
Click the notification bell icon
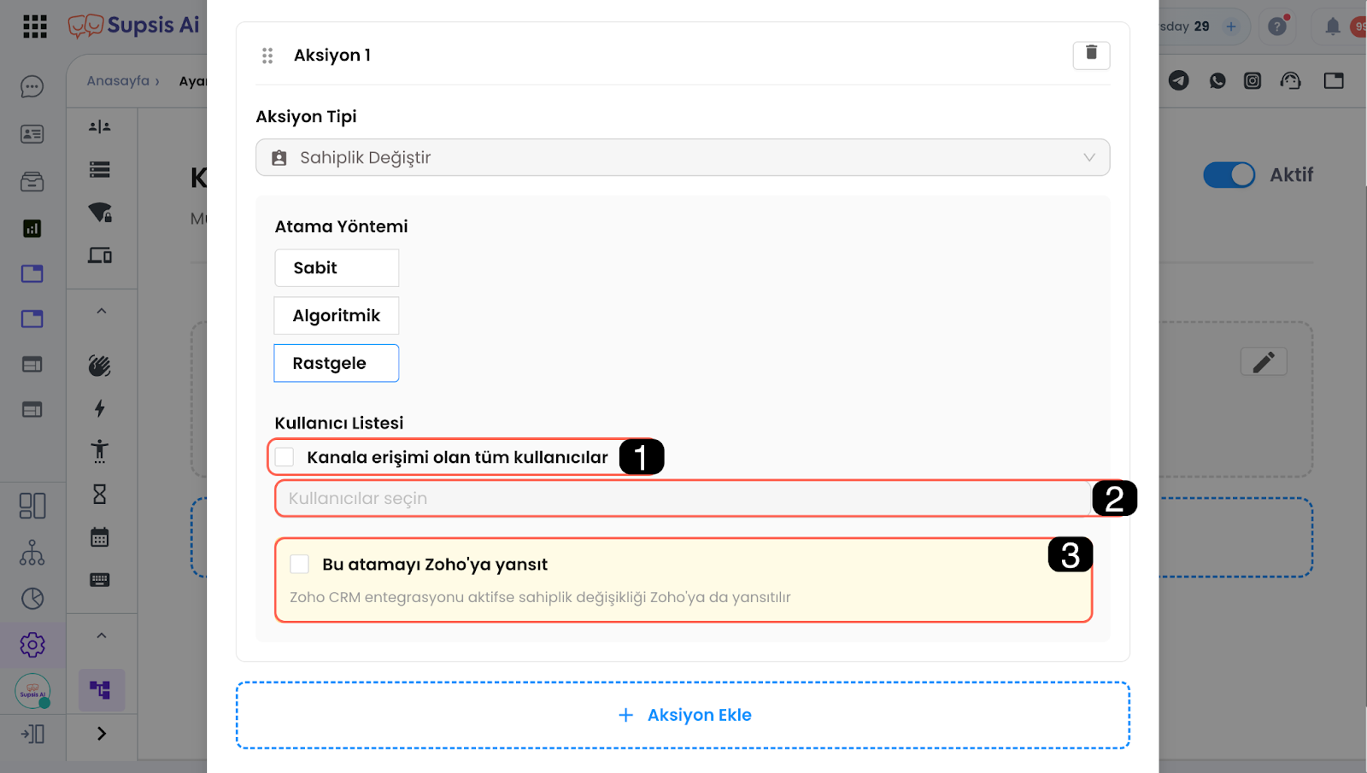point(1332,26)
